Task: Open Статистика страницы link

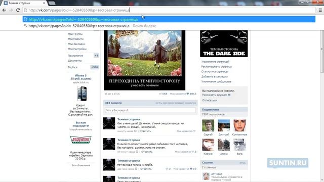Action: [215, 71]
